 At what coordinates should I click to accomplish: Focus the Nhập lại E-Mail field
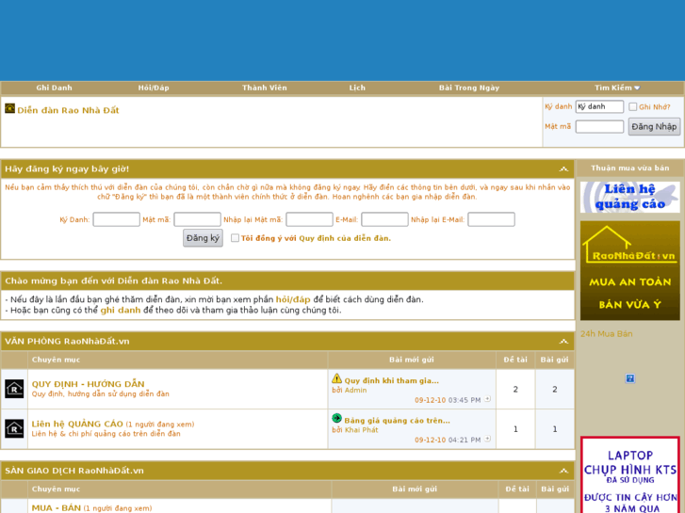pos(491,219)
